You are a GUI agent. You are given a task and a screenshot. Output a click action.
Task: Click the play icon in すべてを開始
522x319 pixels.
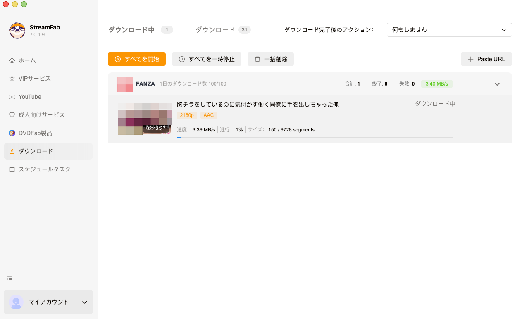click(x=118, y=59)
